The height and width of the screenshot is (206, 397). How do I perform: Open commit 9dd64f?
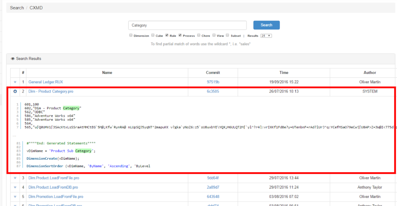(x=213, y=178)
